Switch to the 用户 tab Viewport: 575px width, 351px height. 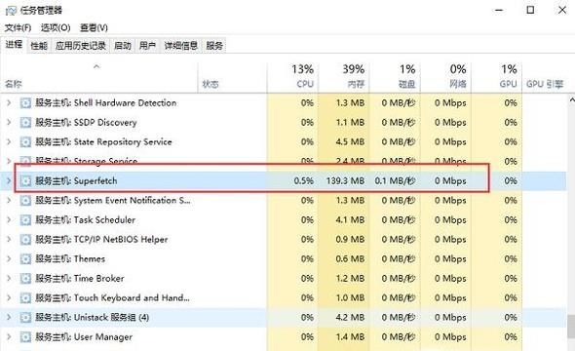coord(147,46)
